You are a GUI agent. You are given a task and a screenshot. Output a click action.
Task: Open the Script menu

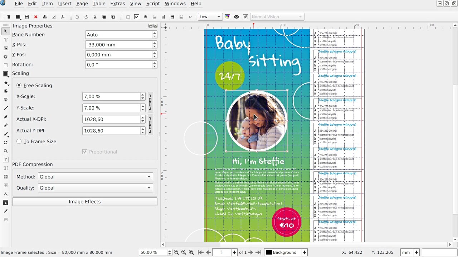[x=153, y=4]
